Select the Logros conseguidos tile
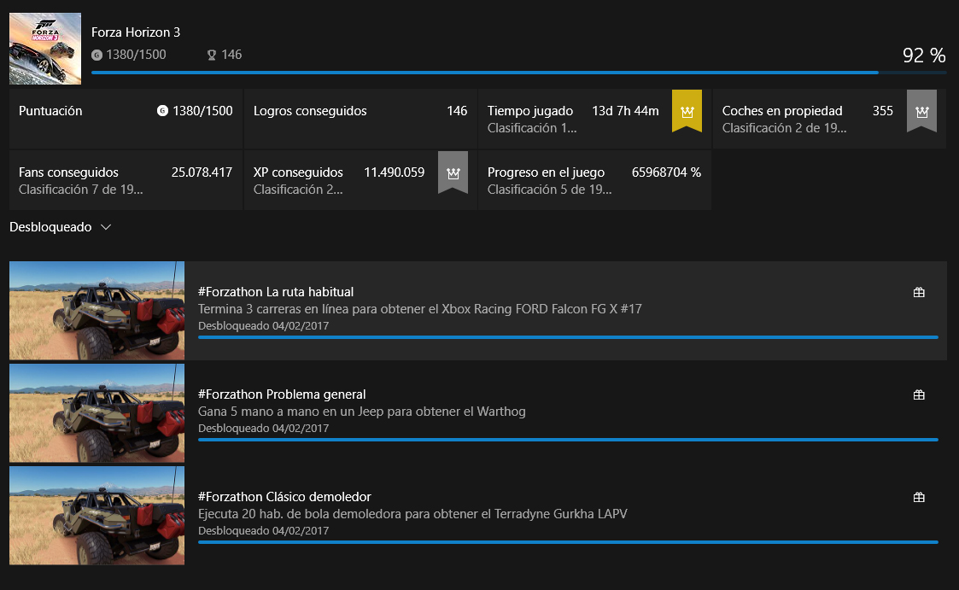Viewport: 959px width, 590px height. point(360,119)
